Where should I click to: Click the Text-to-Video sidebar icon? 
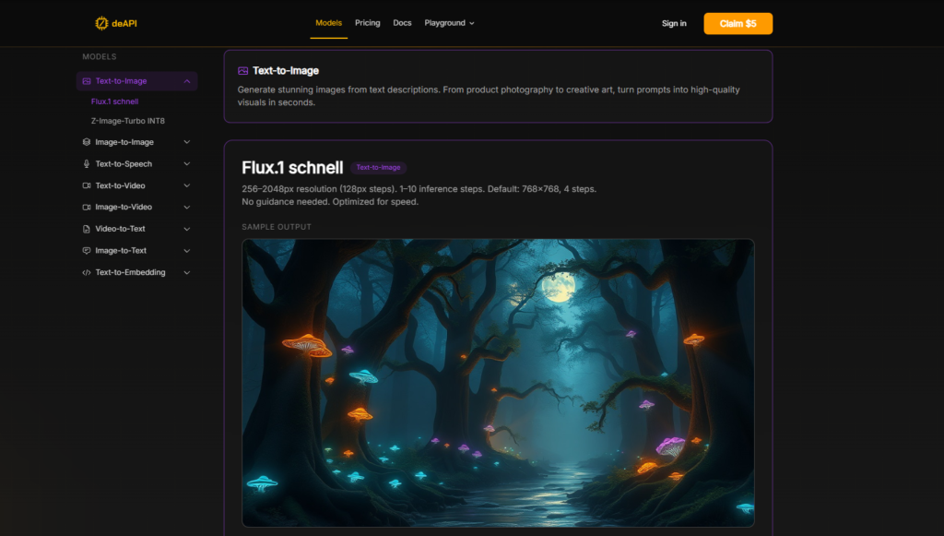point(86,185)
